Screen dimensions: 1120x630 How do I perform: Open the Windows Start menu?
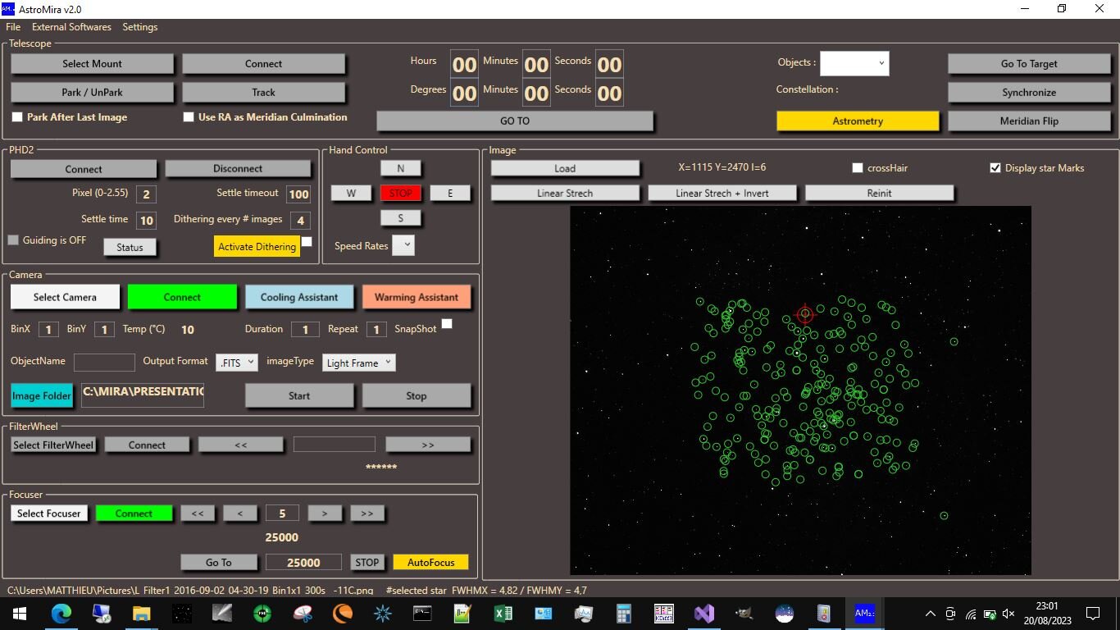click(20, 613)
